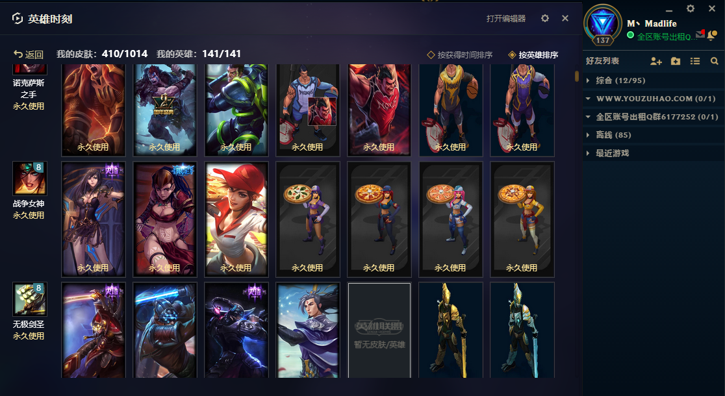The height and width of the screenshot is (396, 725).
Task: Click the add friend icon
Action: point(655,61)
